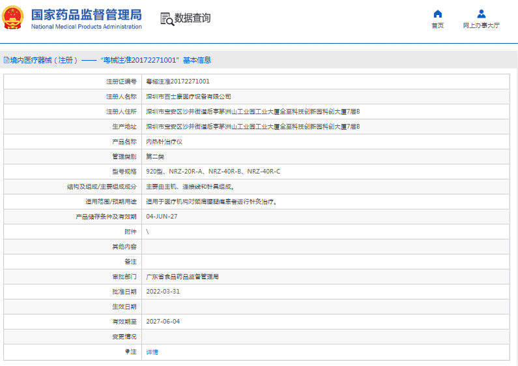Click the approval date 2022-03-31

click(x=163, y=292)
